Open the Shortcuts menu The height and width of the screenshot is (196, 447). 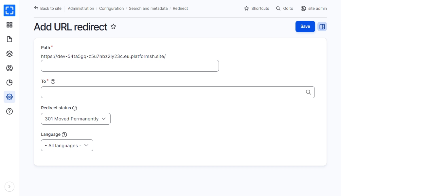click(257, 9)
